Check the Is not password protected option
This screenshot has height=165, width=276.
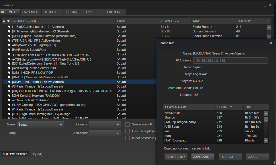(x=127, y=138)
